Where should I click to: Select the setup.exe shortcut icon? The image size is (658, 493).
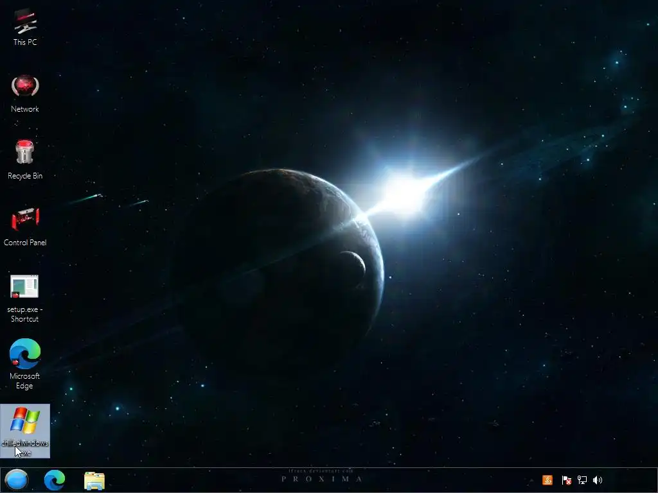click(25, 298)
